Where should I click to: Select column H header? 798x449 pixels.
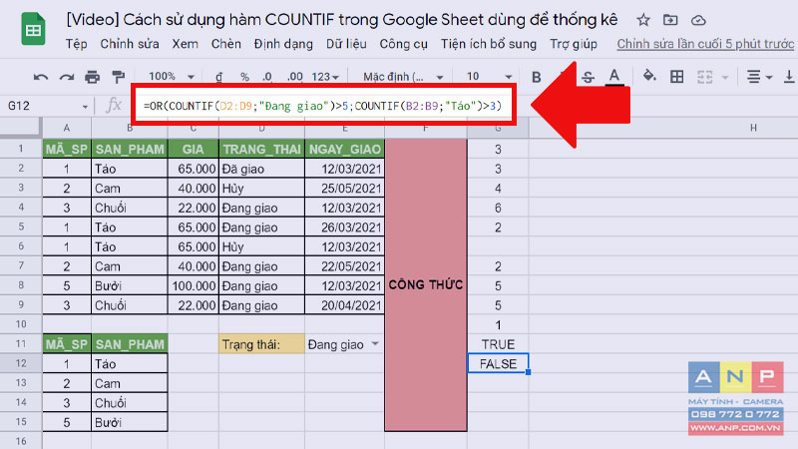[753, 128]
